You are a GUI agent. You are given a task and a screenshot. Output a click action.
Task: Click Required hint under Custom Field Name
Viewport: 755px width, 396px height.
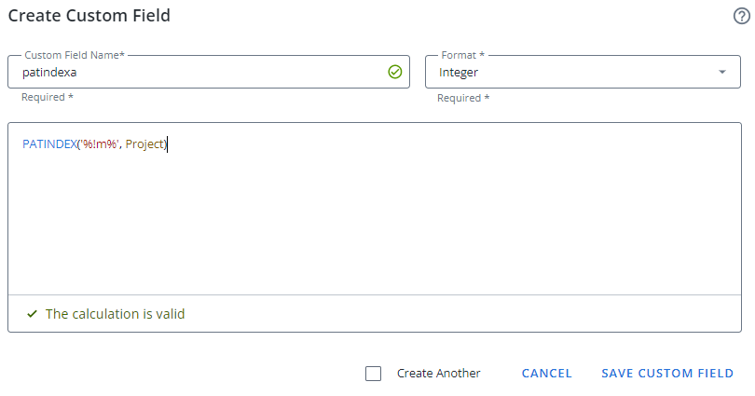(x=47, y=98)
